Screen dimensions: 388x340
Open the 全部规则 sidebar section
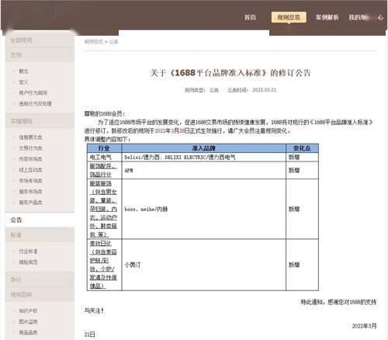tap(40, 40)
